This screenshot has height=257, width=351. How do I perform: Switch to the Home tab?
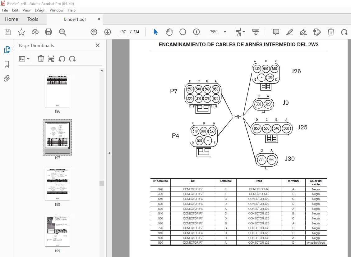(12, 19)
